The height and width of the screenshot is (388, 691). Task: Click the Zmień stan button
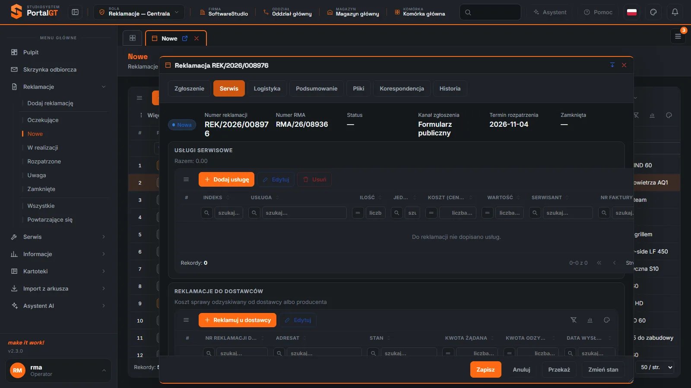[603, 369]
